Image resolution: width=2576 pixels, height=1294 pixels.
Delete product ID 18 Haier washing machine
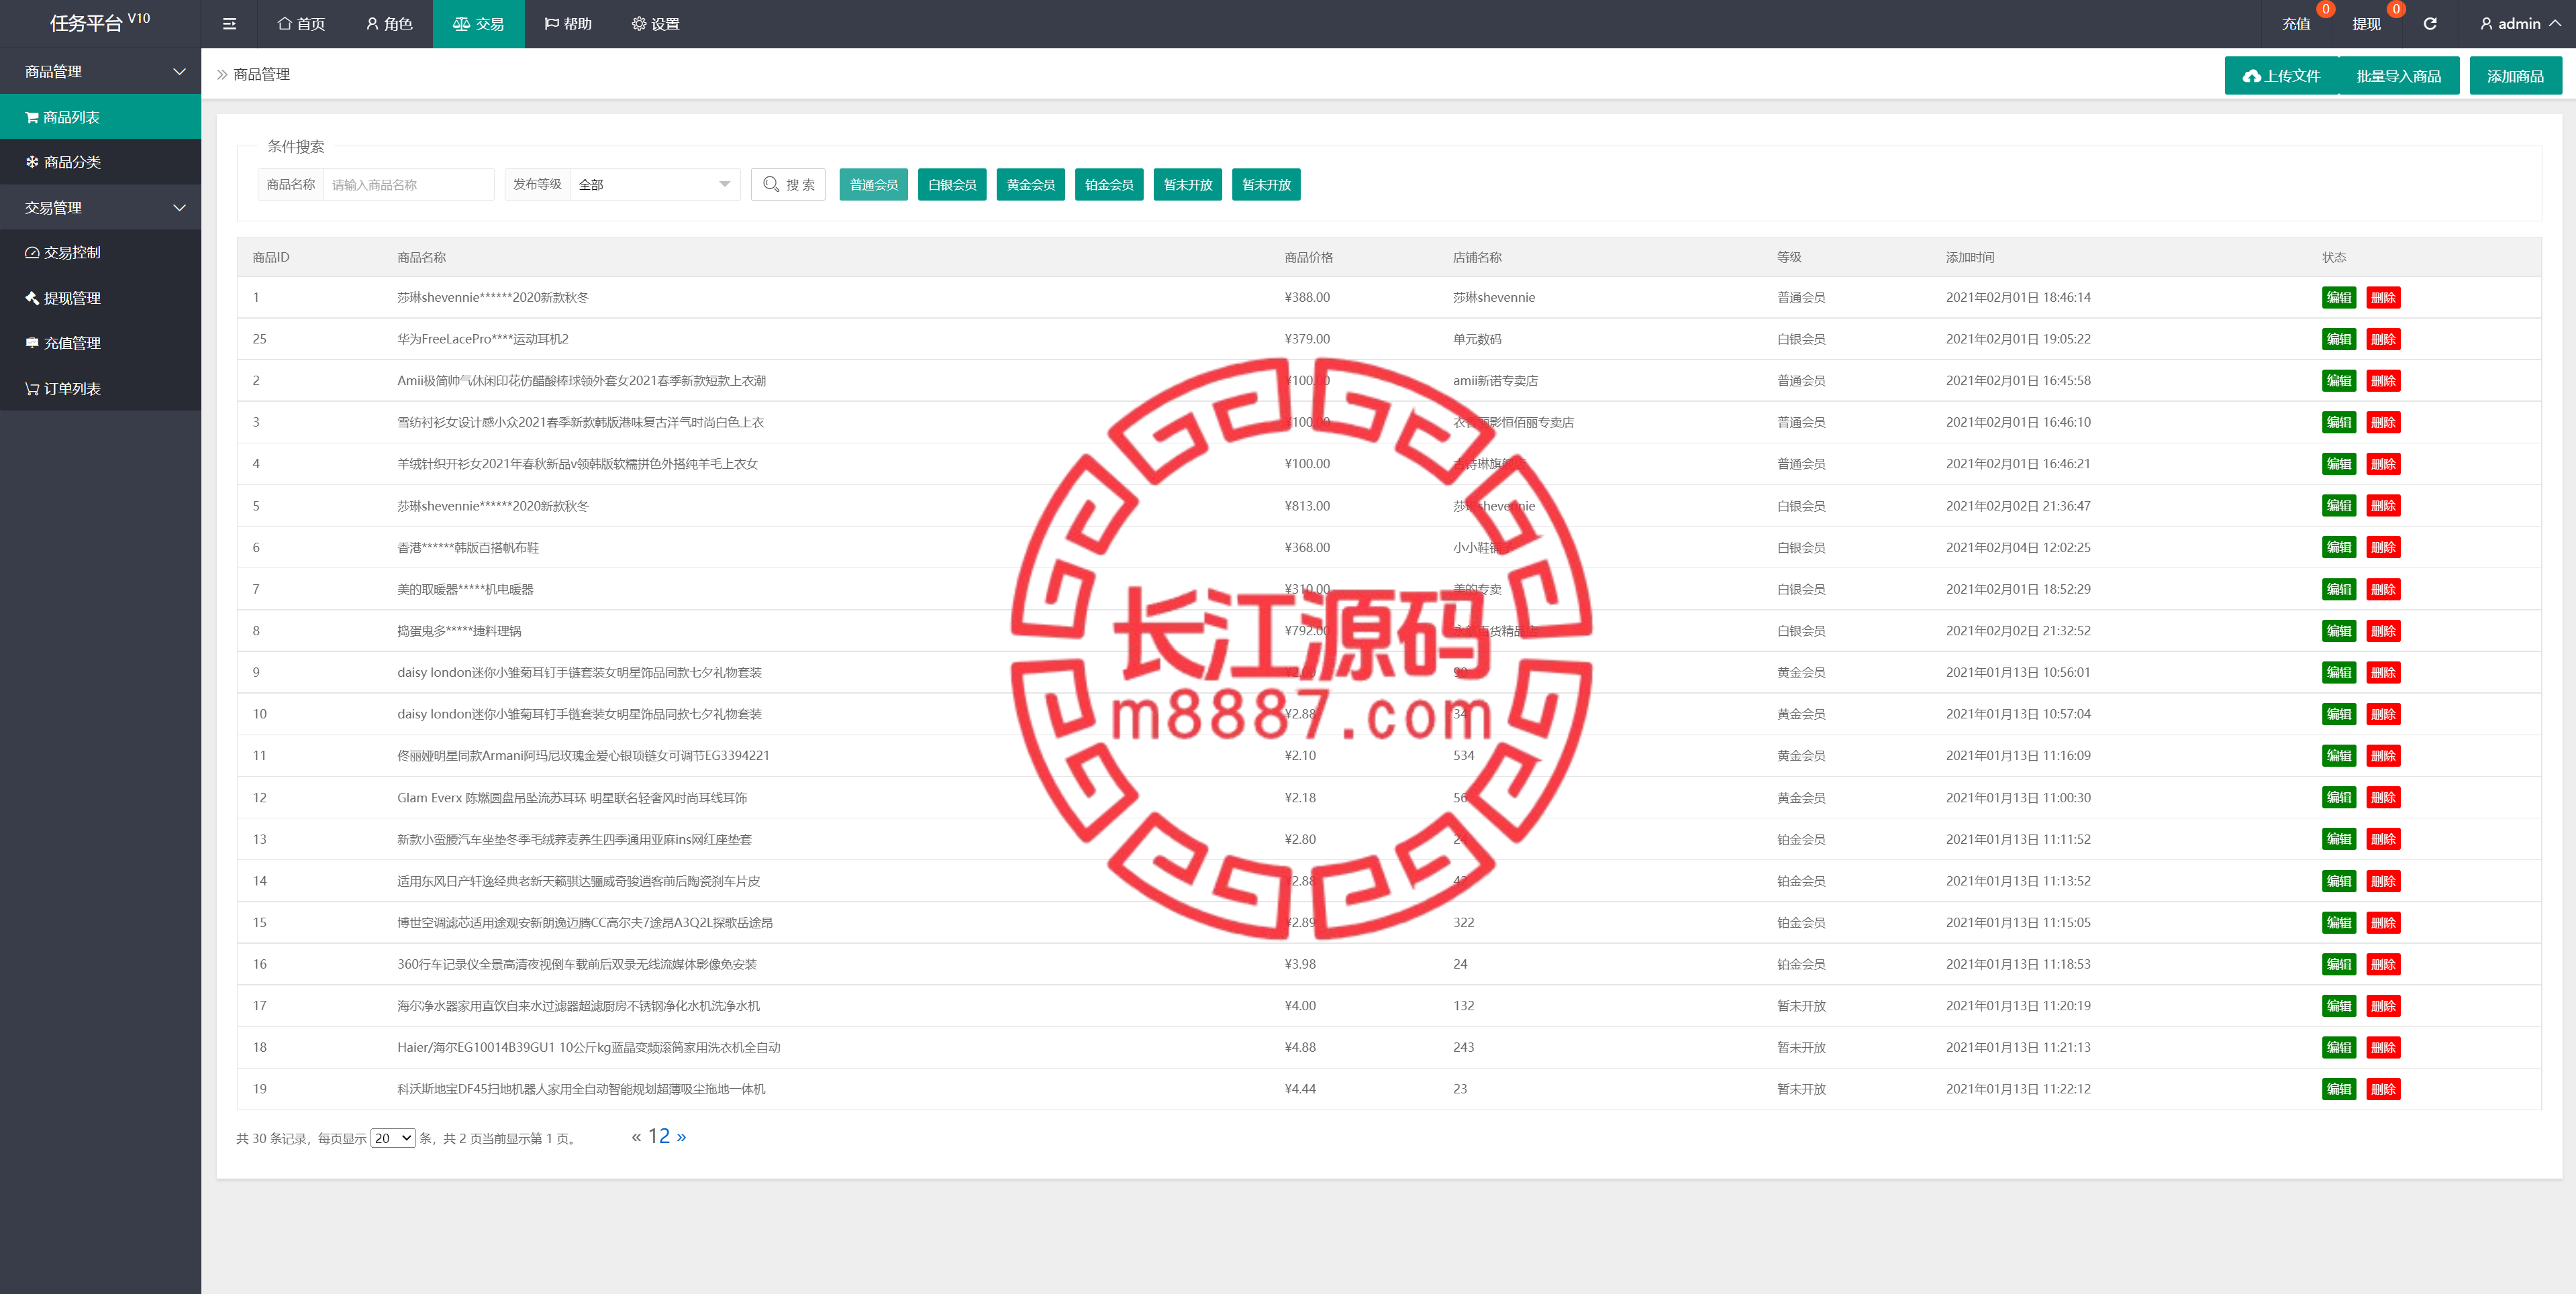[x=2383, y=1047]
